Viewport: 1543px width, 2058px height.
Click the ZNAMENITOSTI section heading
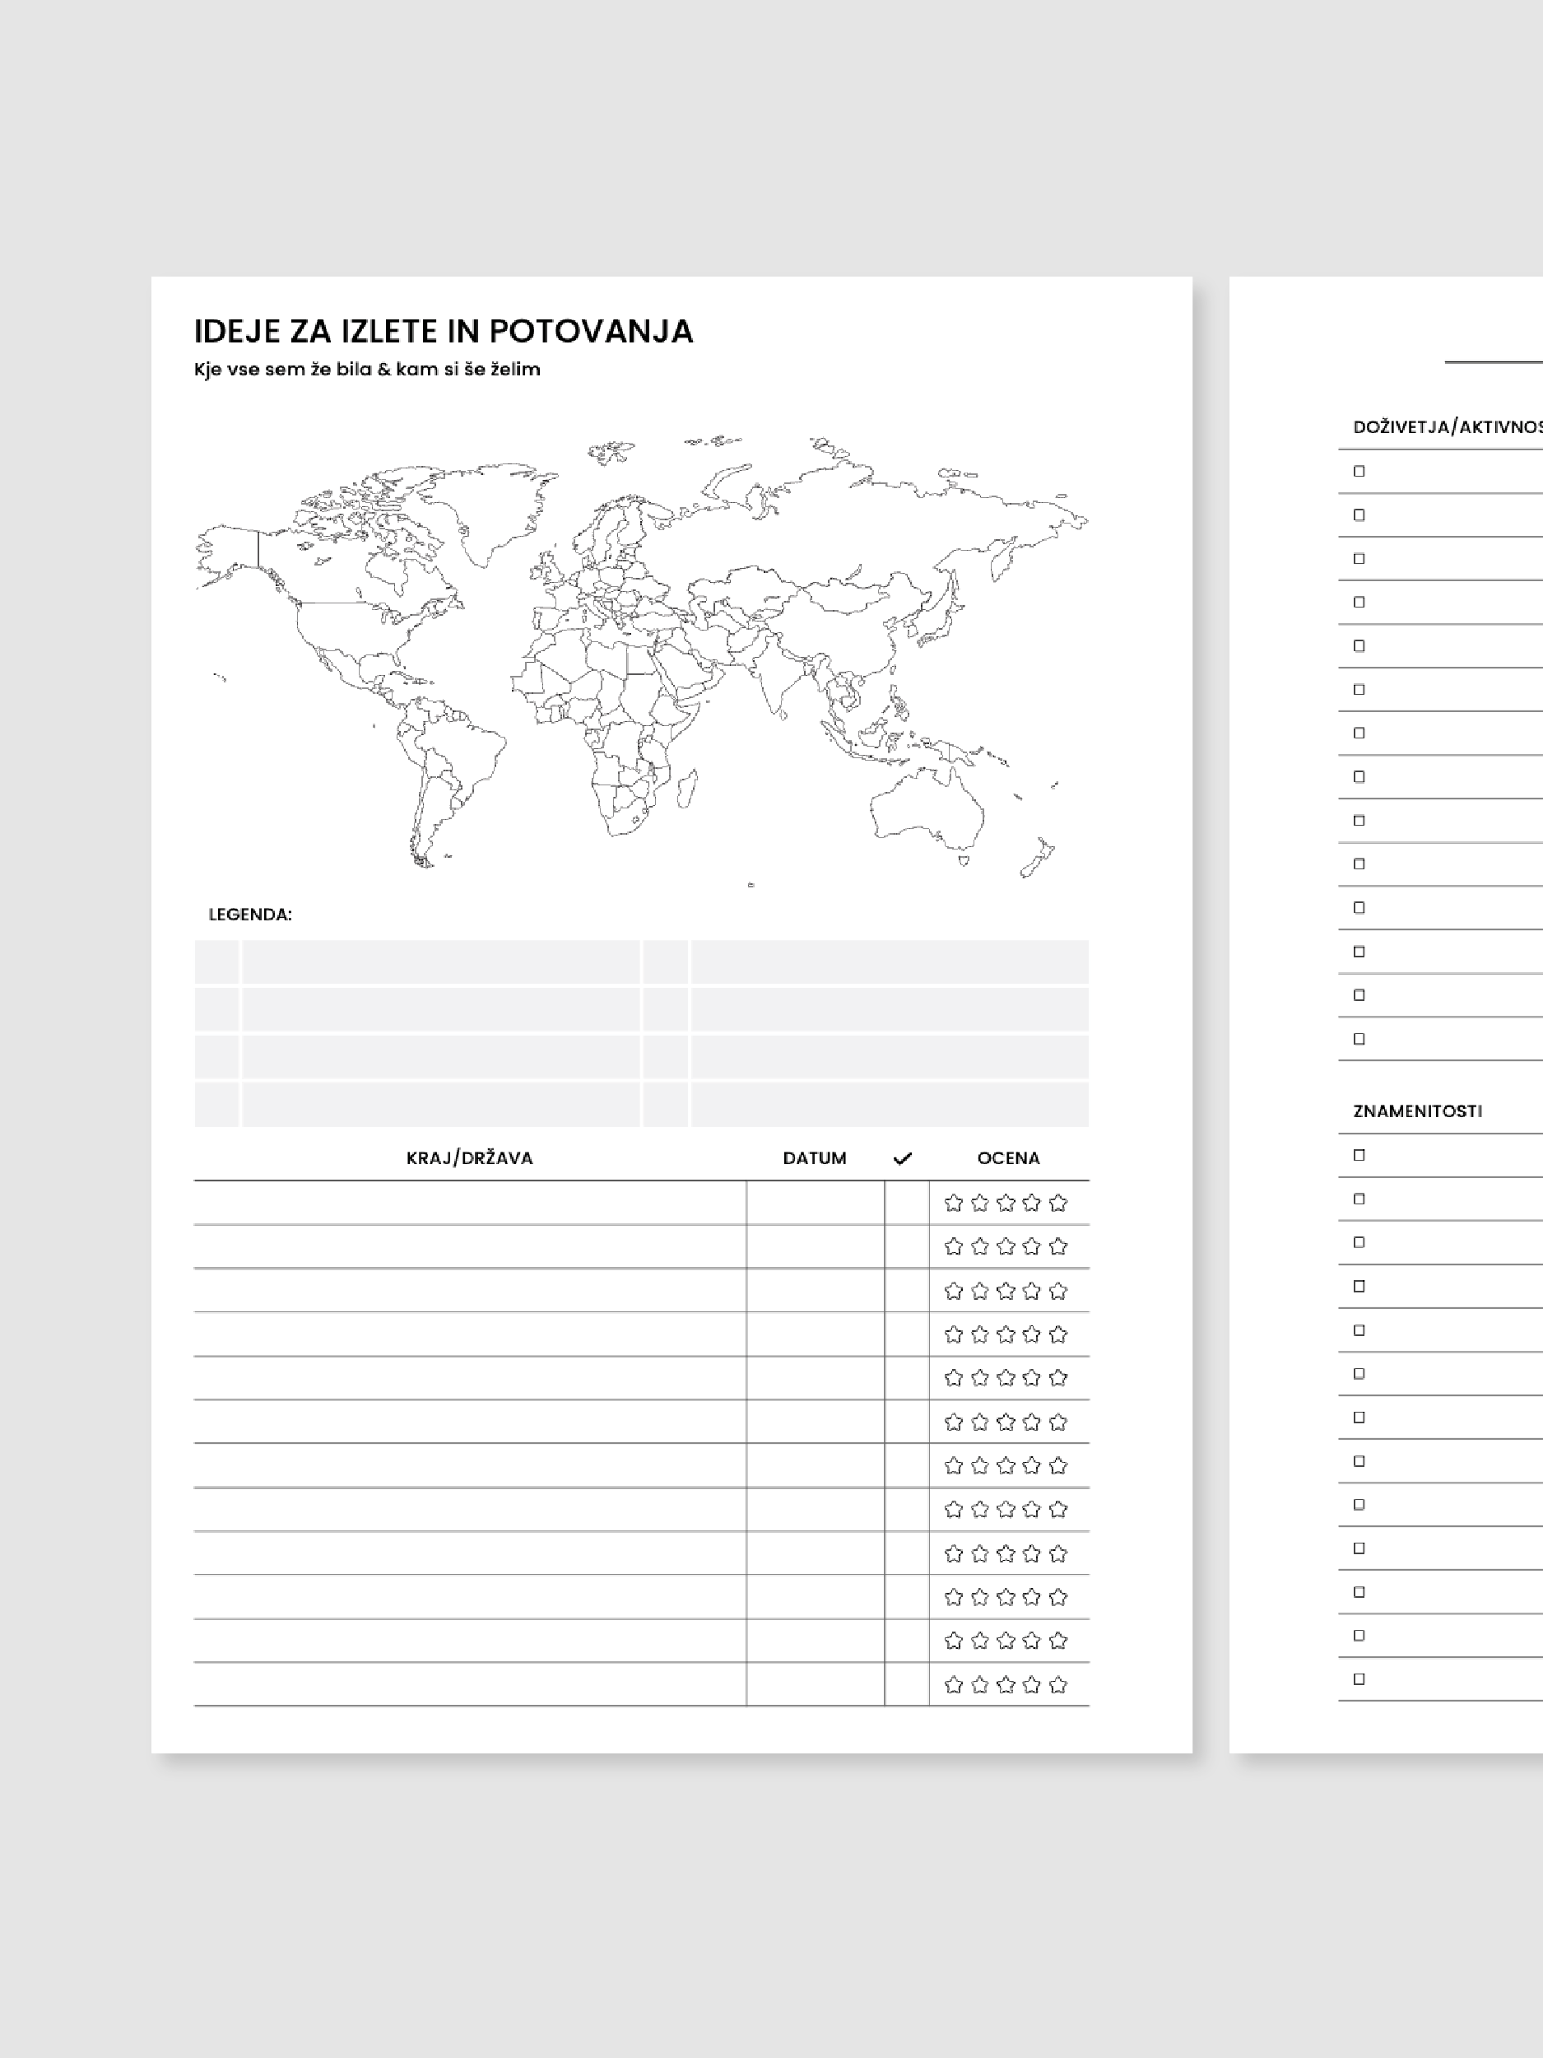coord(1416,1112)
